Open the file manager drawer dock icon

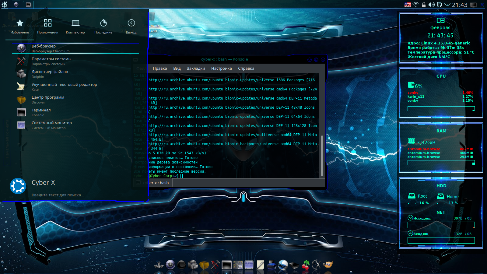[x=193, y=265]
